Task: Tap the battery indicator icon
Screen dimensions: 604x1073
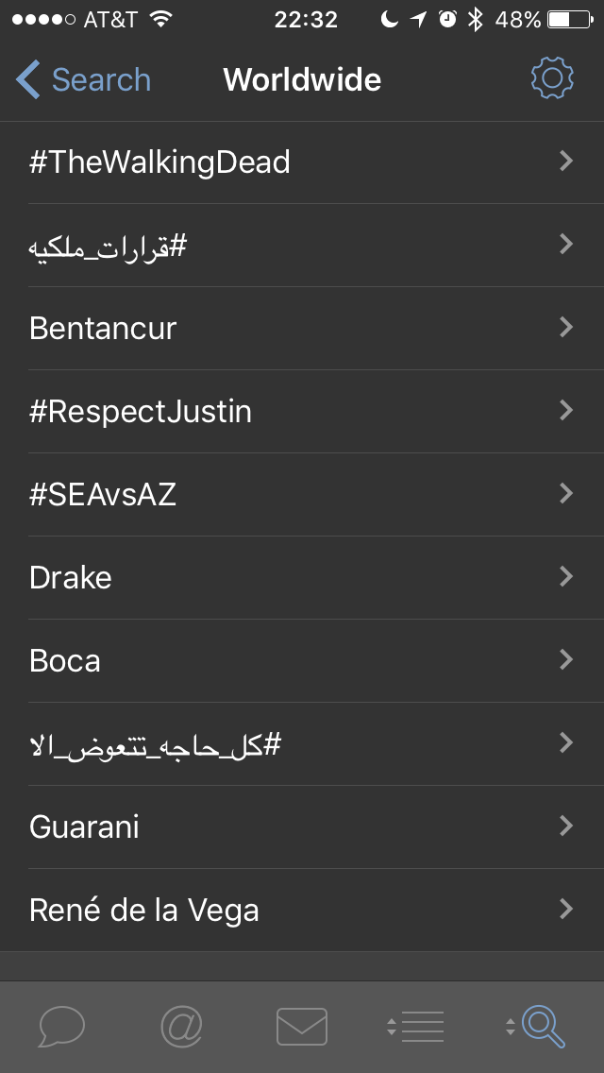Action: [x=570, y=20]
